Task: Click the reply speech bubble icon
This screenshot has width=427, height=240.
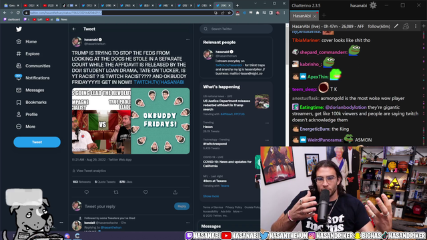Action: click(87, 192)
